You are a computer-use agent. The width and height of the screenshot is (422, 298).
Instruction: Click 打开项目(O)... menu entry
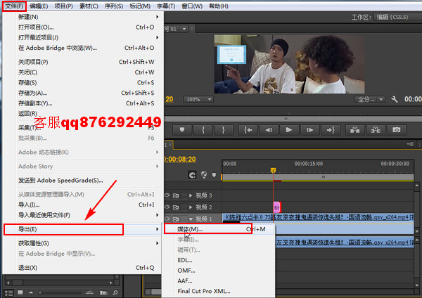[x=88, y=27]
